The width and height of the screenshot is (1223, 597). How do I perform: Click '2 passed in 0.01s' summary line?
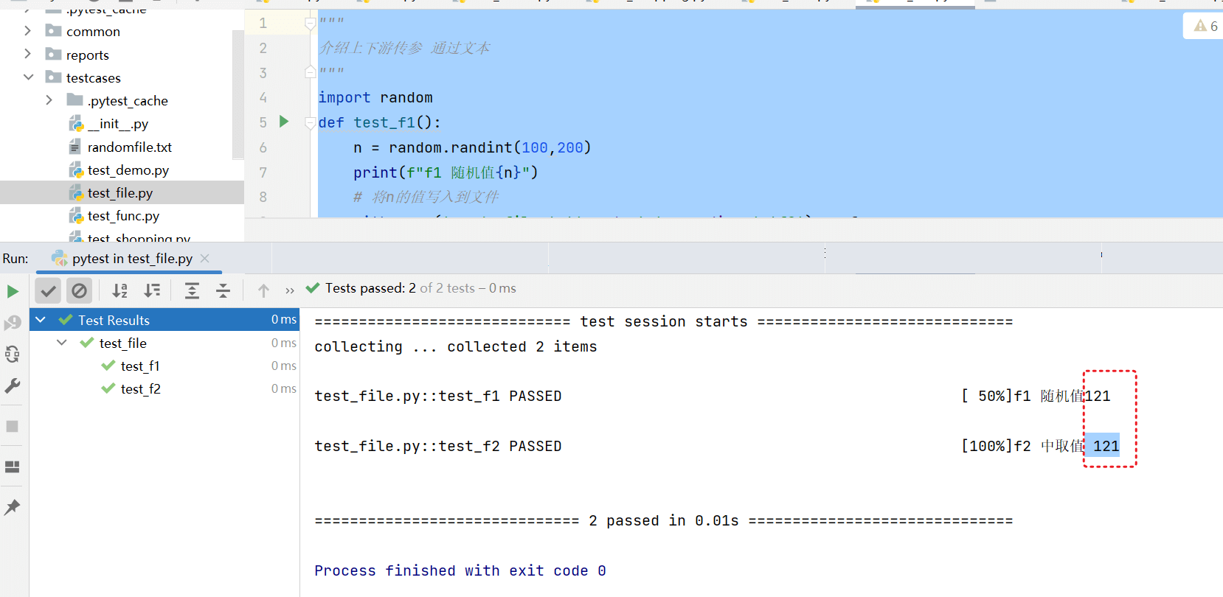click(x=664, y=520)
